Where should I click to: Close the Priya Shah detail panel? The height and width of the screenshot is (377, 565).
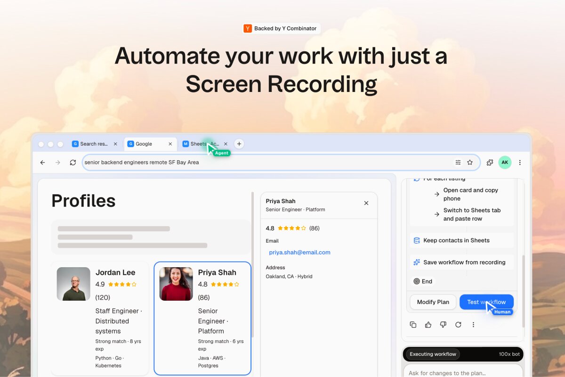tap(366, 203)
